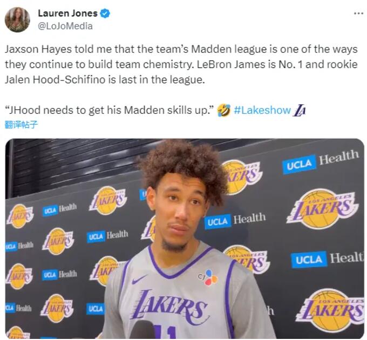The width and height of the screenshot is (367, 340).
Task: Click the JHood quote line
Action: pyautogui.click(x=110, y=110)
